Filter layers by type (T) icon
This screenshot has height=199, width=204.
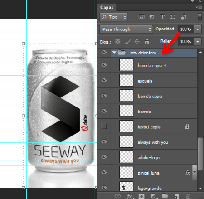point(162,17)
